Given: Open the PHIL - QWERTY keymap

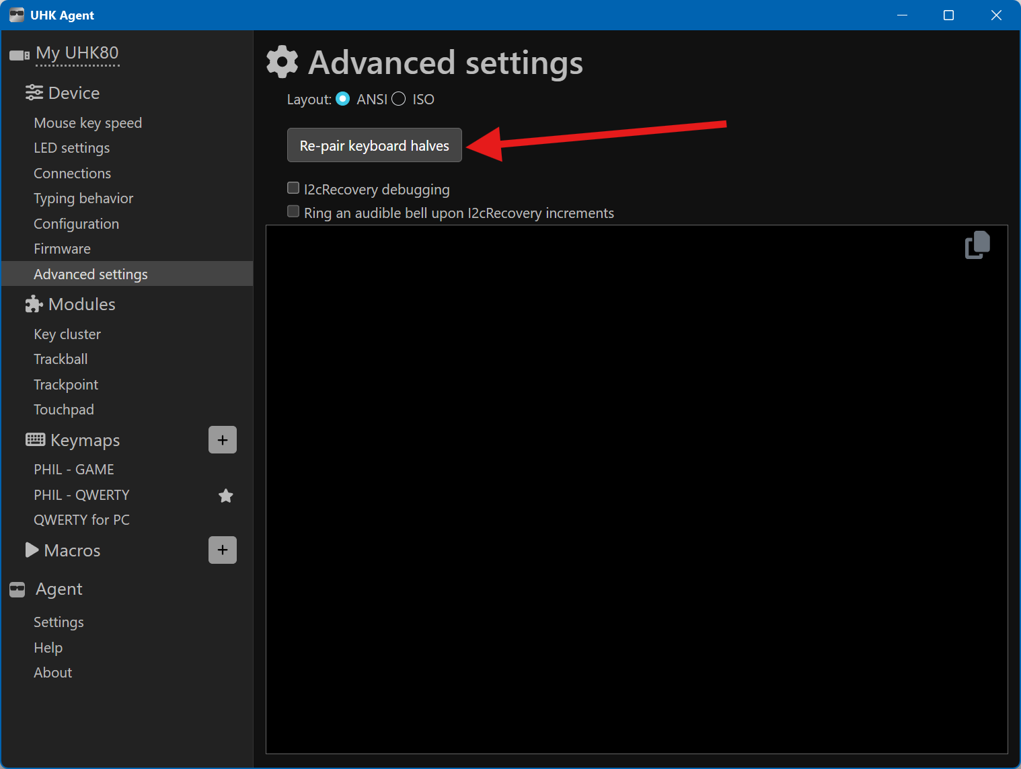Looking at the screenshot, I should click(82, 495).
